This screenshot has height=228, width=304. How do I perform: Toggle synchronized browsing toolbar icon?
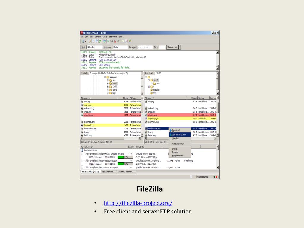(130, 41)
